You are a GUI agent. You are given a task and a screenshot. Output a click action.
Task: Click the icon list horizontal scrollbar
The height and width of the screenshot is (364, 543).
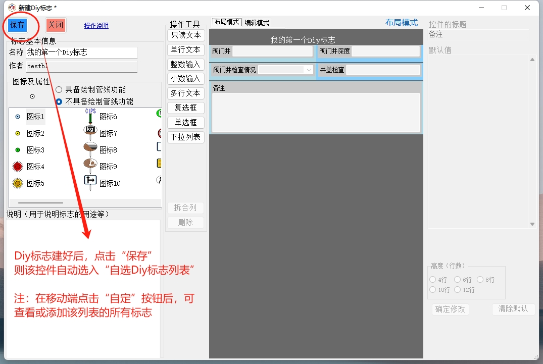40,202
